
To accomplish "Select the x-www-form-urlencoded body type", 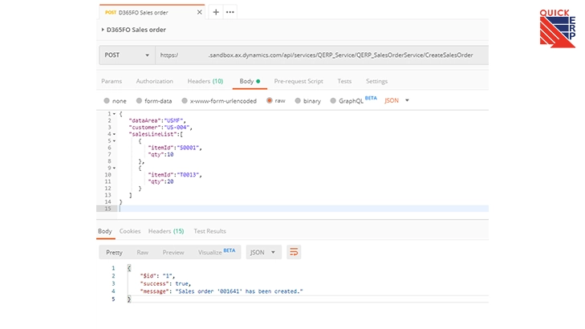I will coord(185,101).
